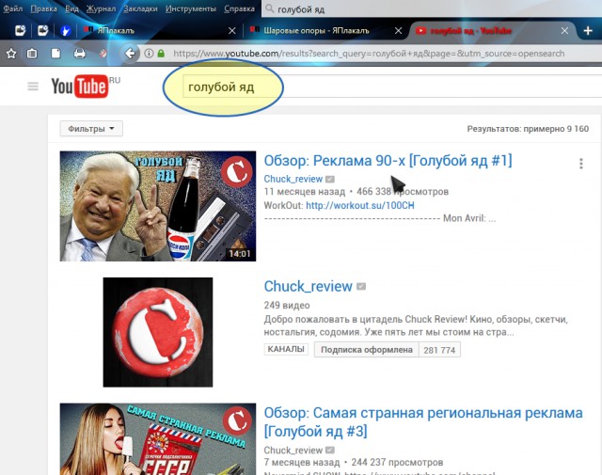This screenshot has height=475, width=602.
Task: Click the blue pinned tab icon
Action: (66, 30)
